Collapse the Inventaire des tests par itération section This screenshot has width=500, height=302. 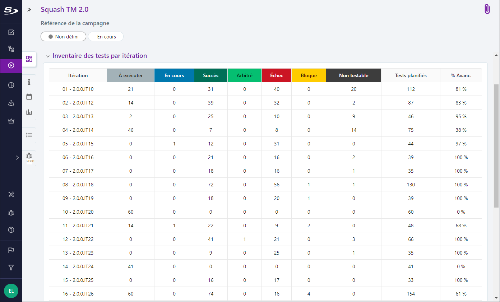tap(47, 56)
